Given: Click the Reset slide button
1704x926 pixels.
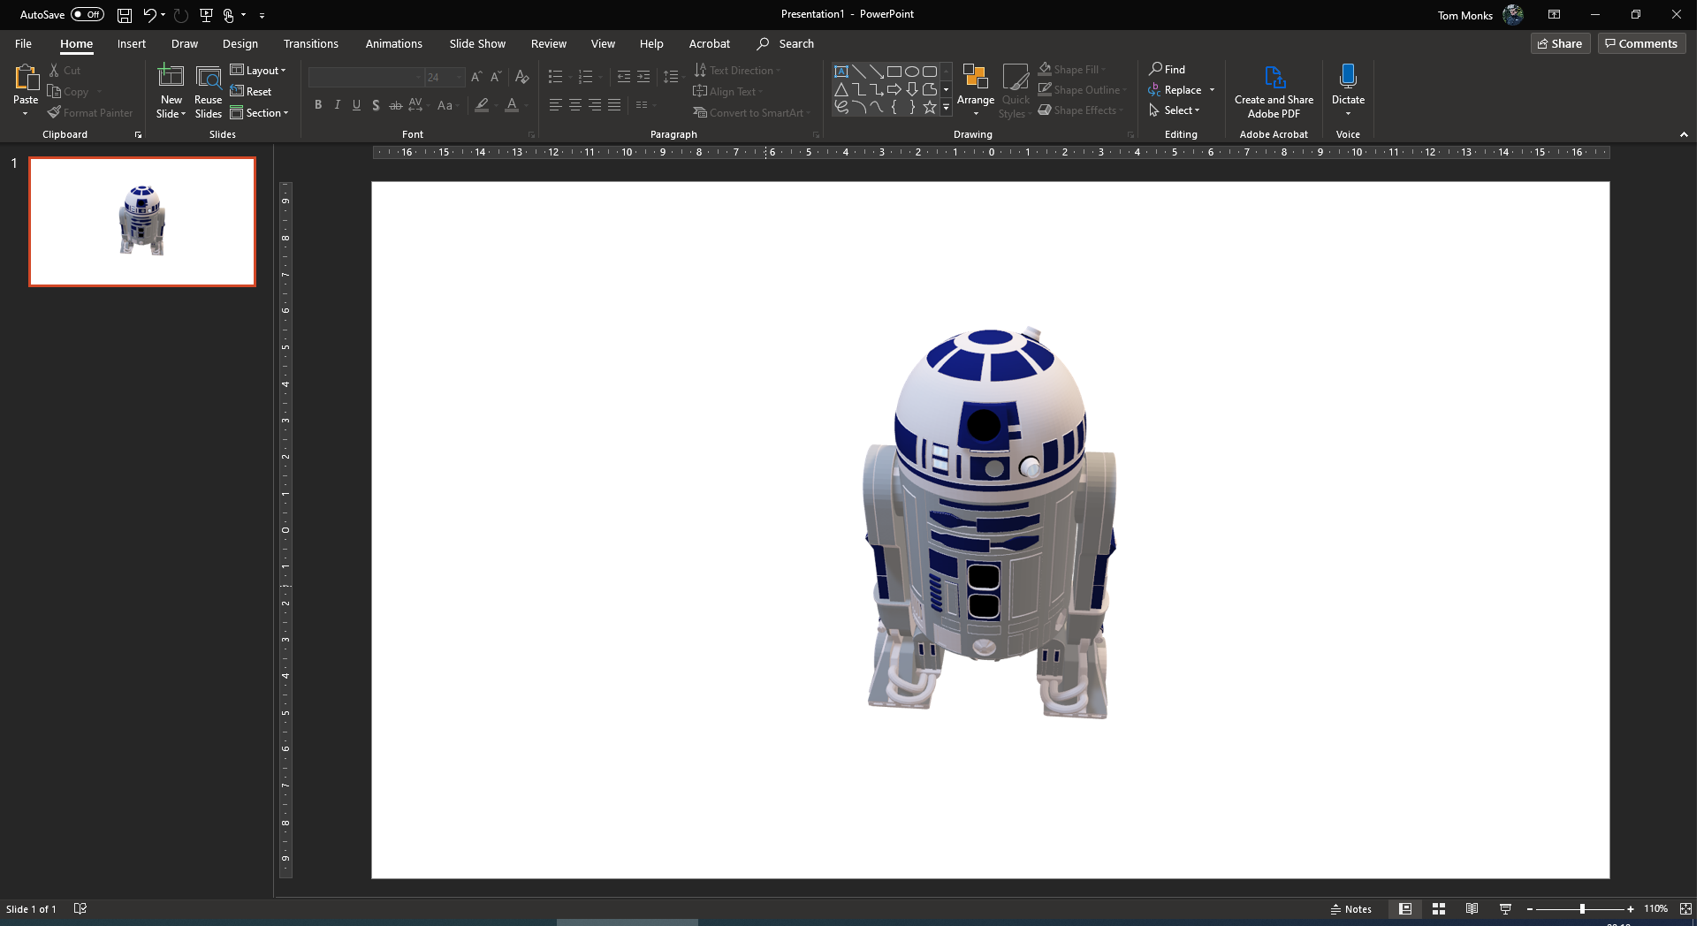Looking at the screenshot, I should tap(251, 92).
